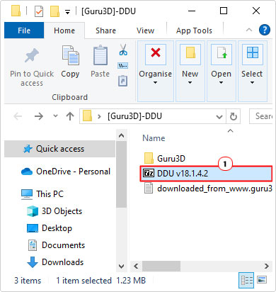This screenshot has width=276, height=292.
Task: Open Downloads in navigation pane
Action: (x=55, y=262)
